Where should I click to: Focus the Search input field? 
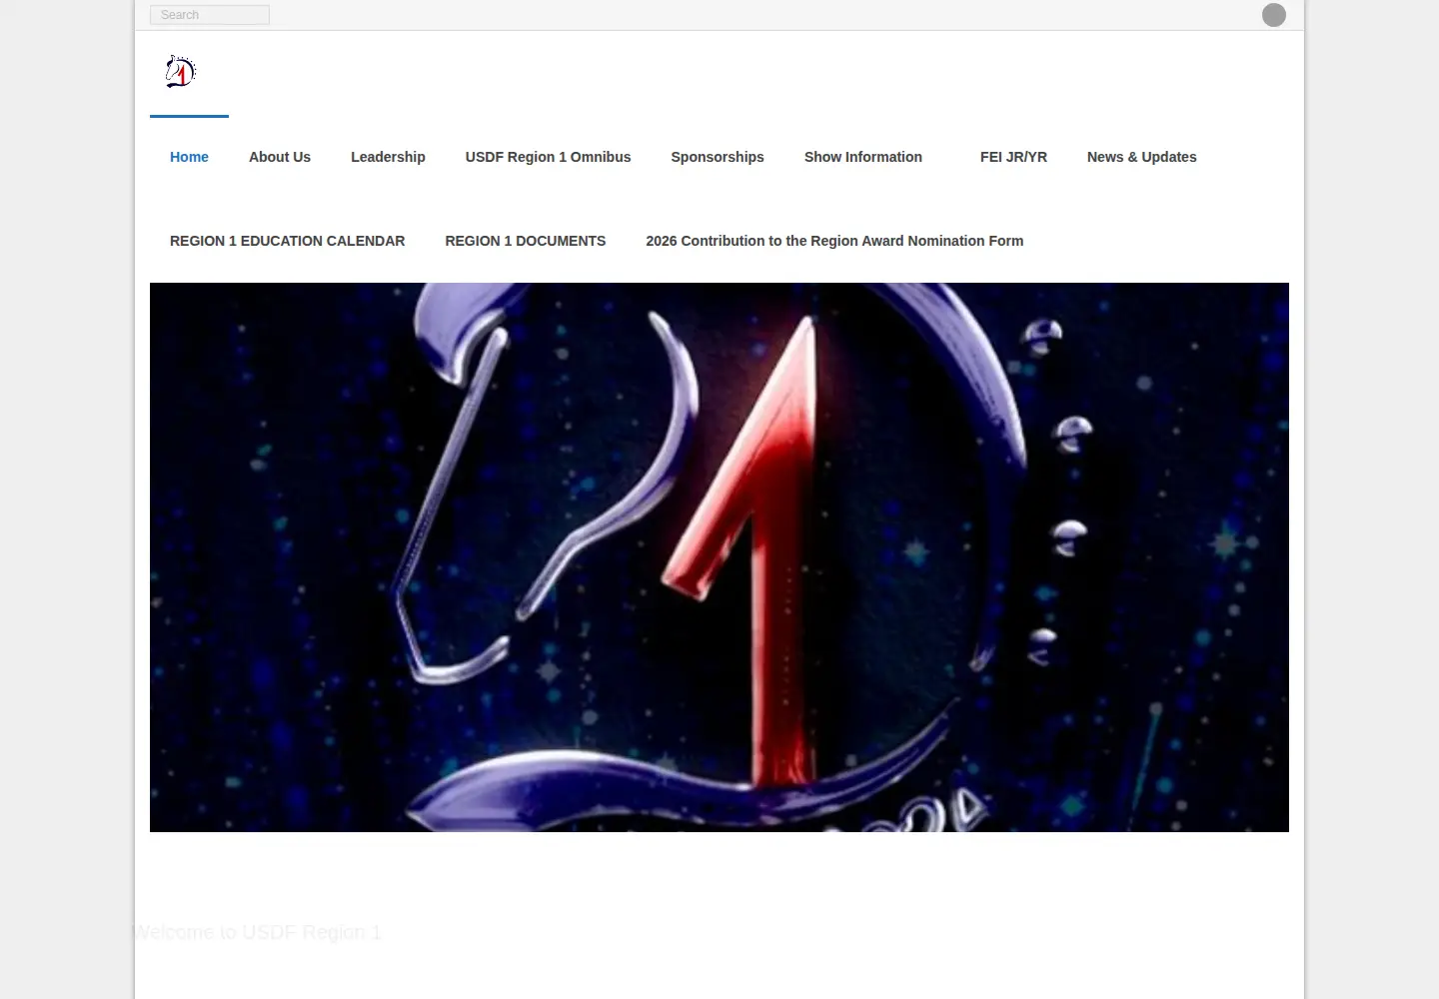coord(210,15)
